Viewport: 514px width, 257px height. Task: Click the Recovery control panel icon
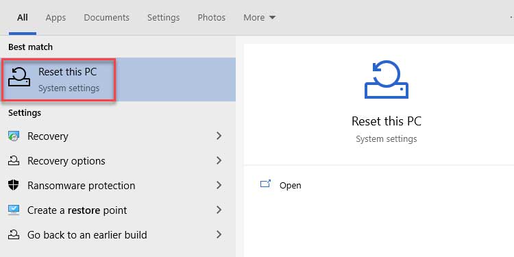pos(14,136)
